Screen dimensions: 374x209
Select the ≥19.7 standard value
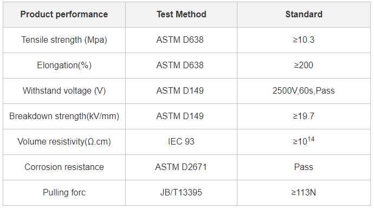tap(304, 116)
